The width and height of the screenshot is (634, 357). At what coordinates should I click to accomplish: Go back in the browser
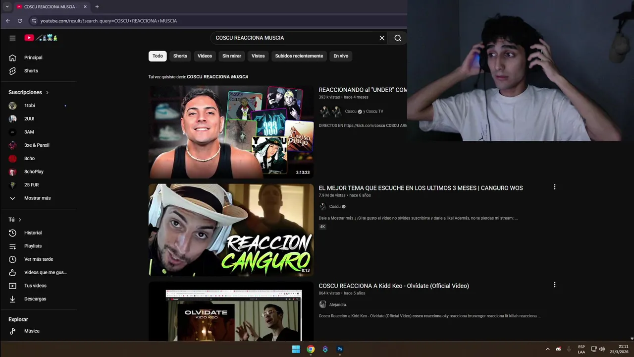pos(7,21)
